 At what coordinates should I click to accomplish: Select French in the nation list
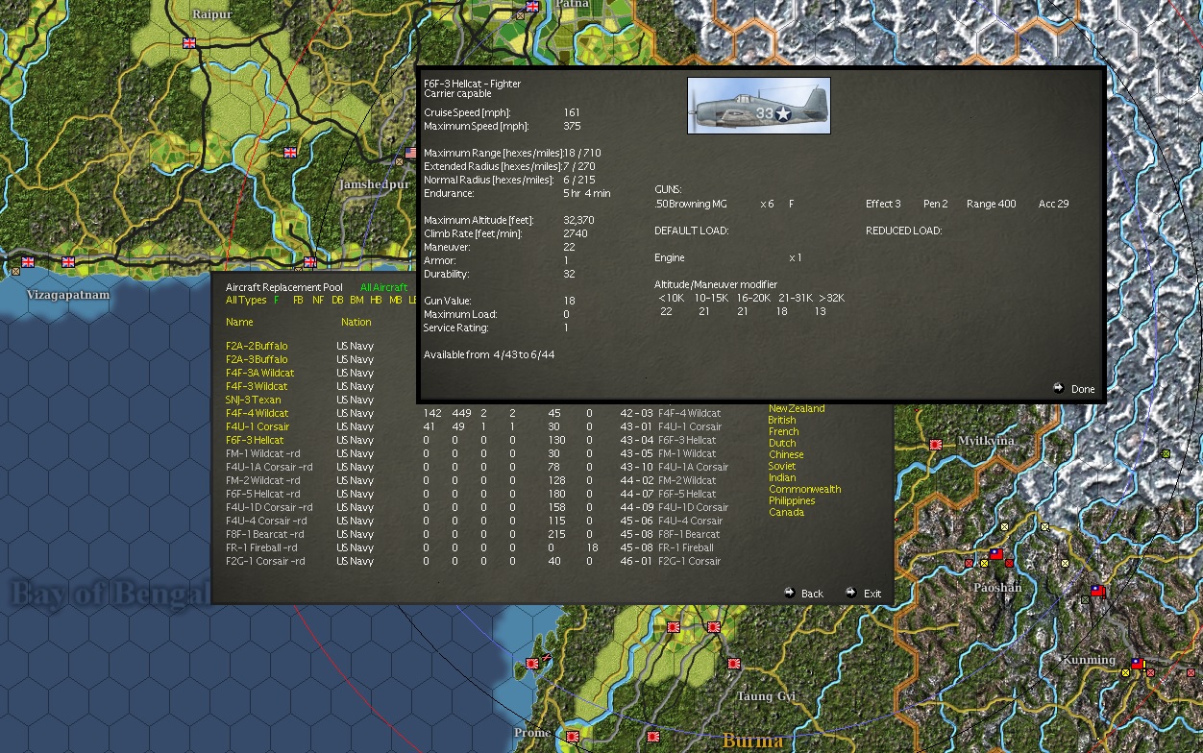pos(784,431)
